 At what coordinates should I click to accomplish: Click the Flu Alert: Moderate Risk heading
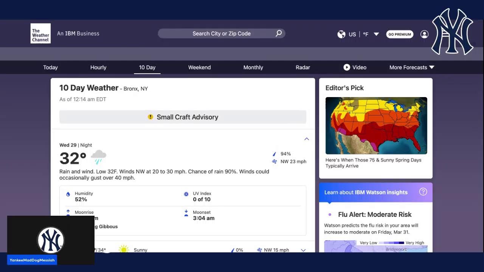[375, 214]
